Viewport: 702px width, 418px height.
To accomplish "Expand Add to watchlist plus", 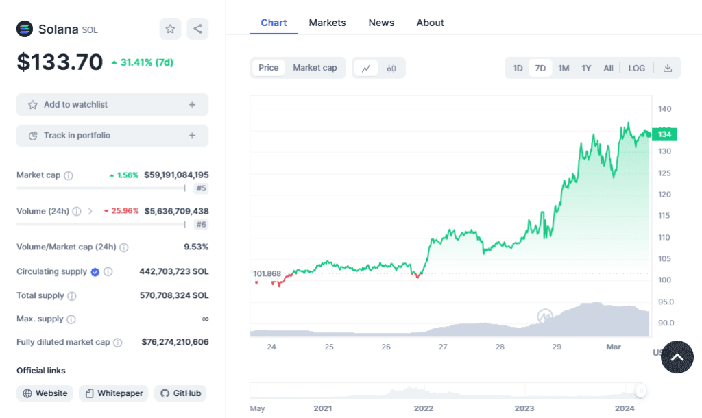I will (x=192, y=105).
